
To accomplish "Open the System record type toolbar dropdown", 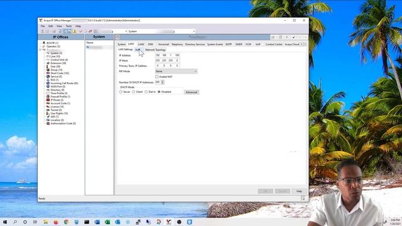I will coord(161,31).
